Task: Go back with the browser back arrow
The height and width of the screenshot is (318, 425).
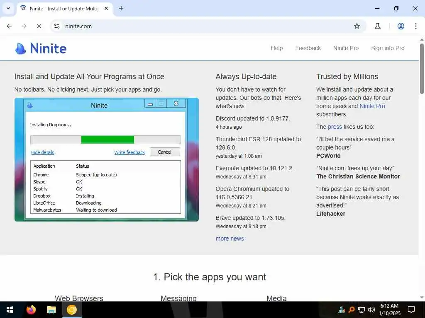Action: pos(9,26)
